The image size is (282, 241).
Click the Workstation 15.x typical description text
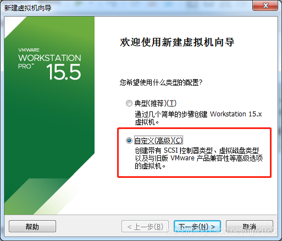tap(198, 118)
